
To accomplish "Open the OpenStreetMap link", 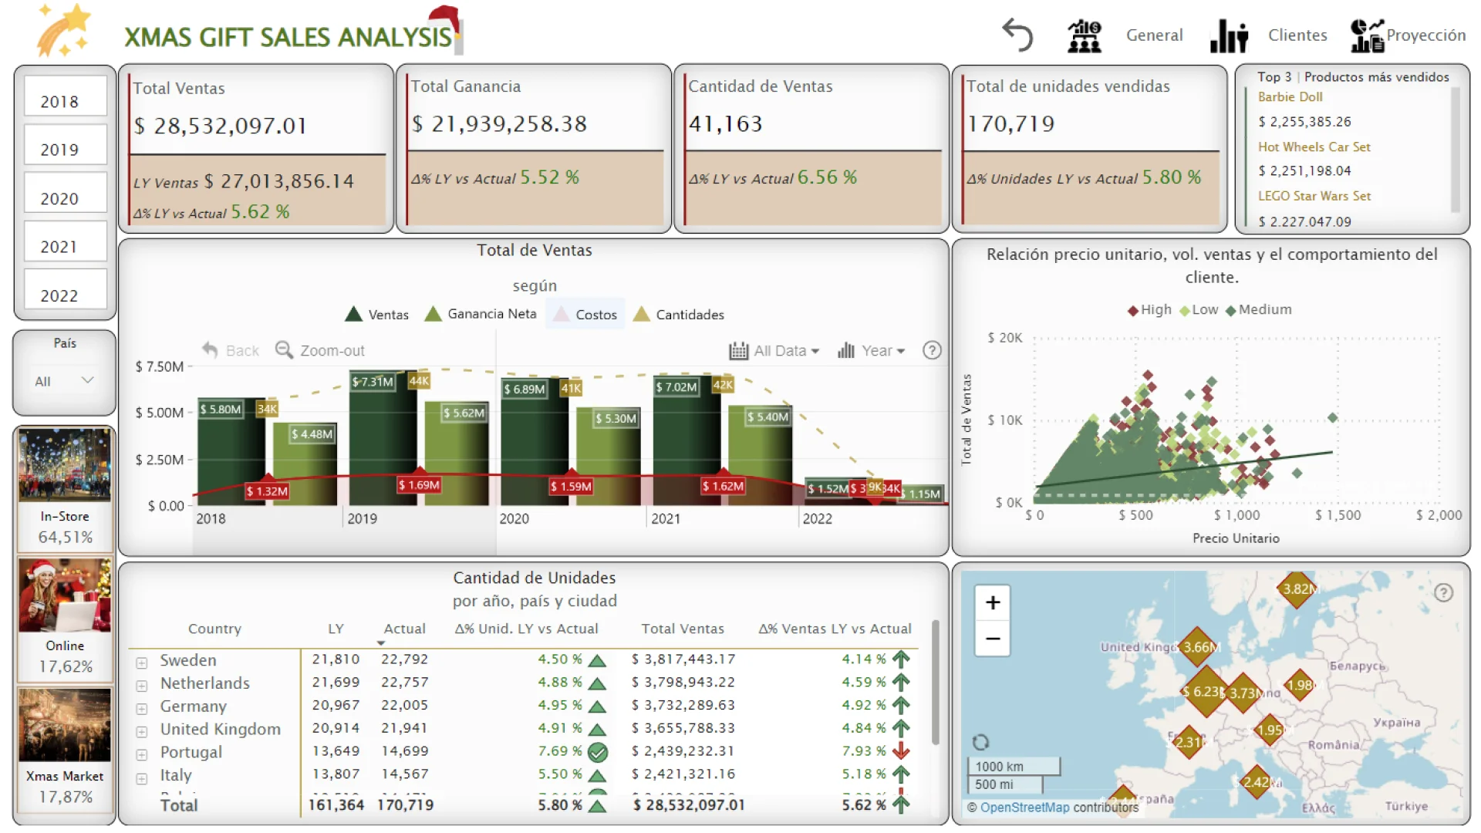I will [1024, 808].
